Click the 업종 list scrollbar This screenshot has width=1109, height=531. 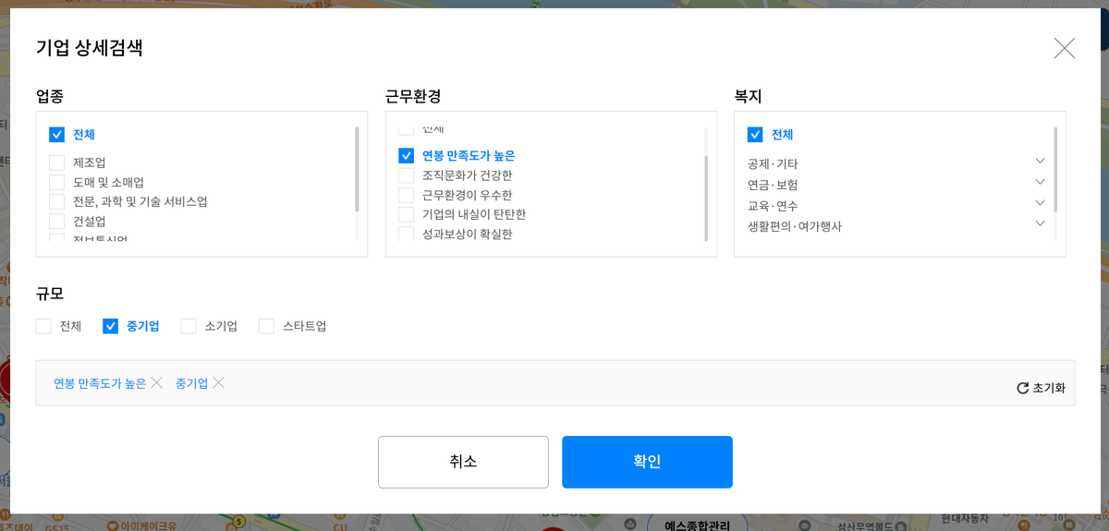[357, 170]
